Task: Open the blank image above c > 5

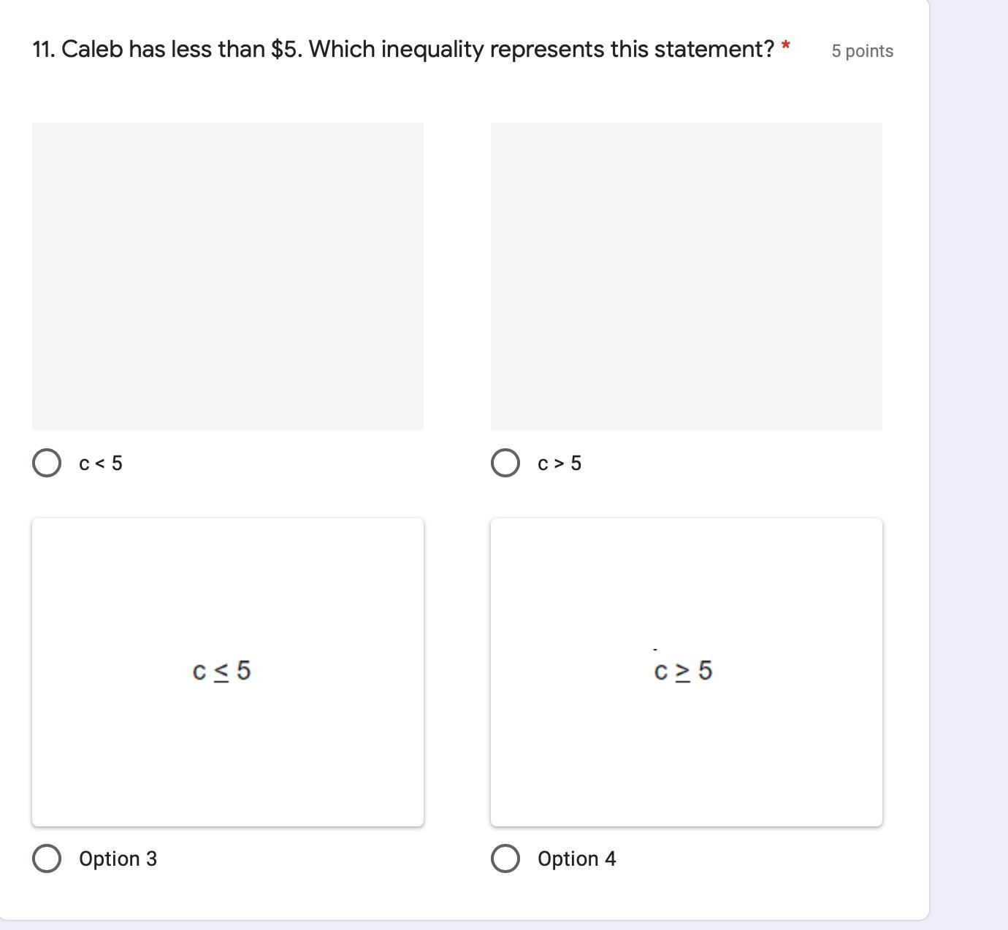Action: tap(687, 276)
